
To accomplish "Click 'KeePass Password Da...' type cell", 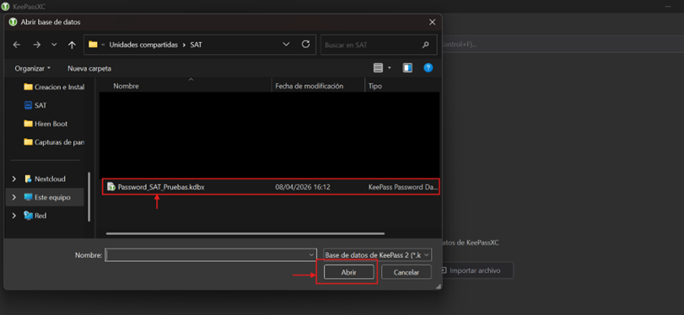I will click(x=403, y=187).
